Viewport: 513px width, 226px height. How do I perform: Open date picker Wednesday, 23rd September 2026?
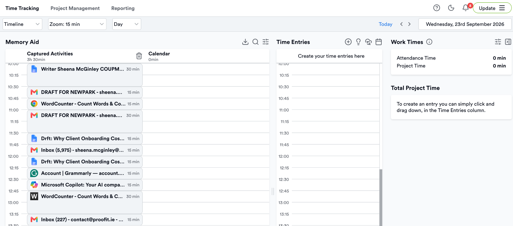click(465, 24)
